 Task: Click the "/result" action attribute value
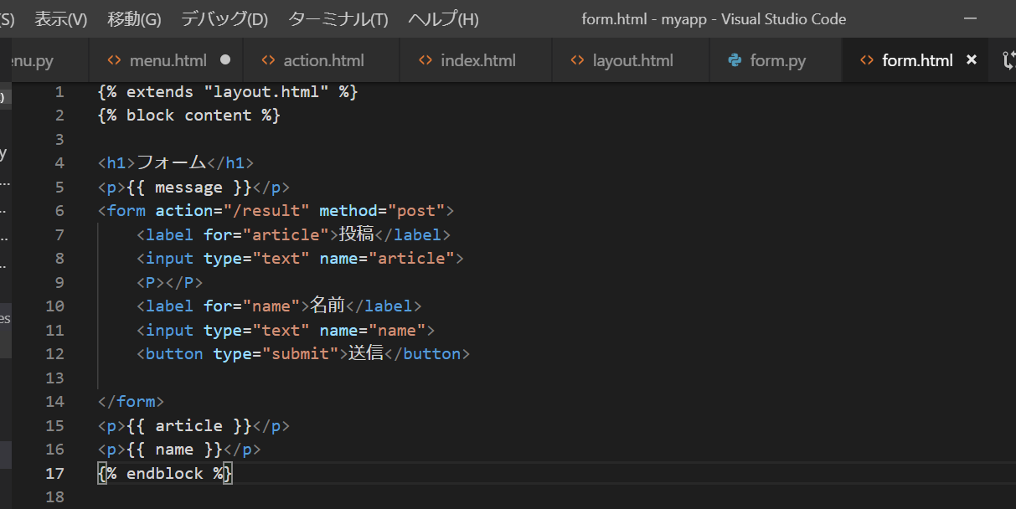point(267,210)
